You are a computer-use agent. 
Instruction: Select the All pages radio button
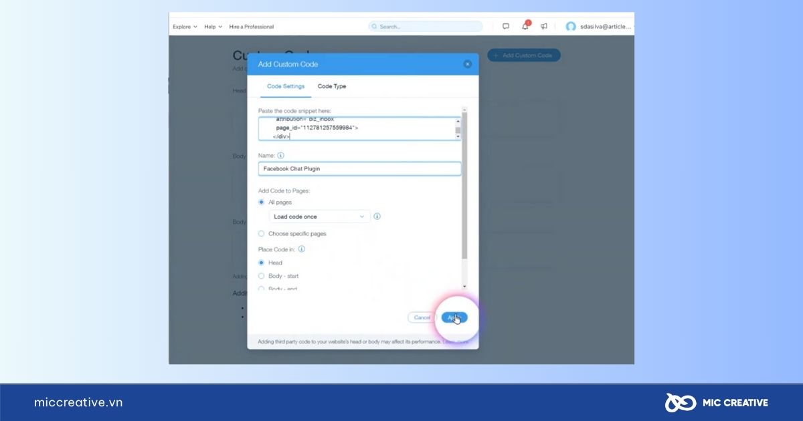tap(262, 202)
